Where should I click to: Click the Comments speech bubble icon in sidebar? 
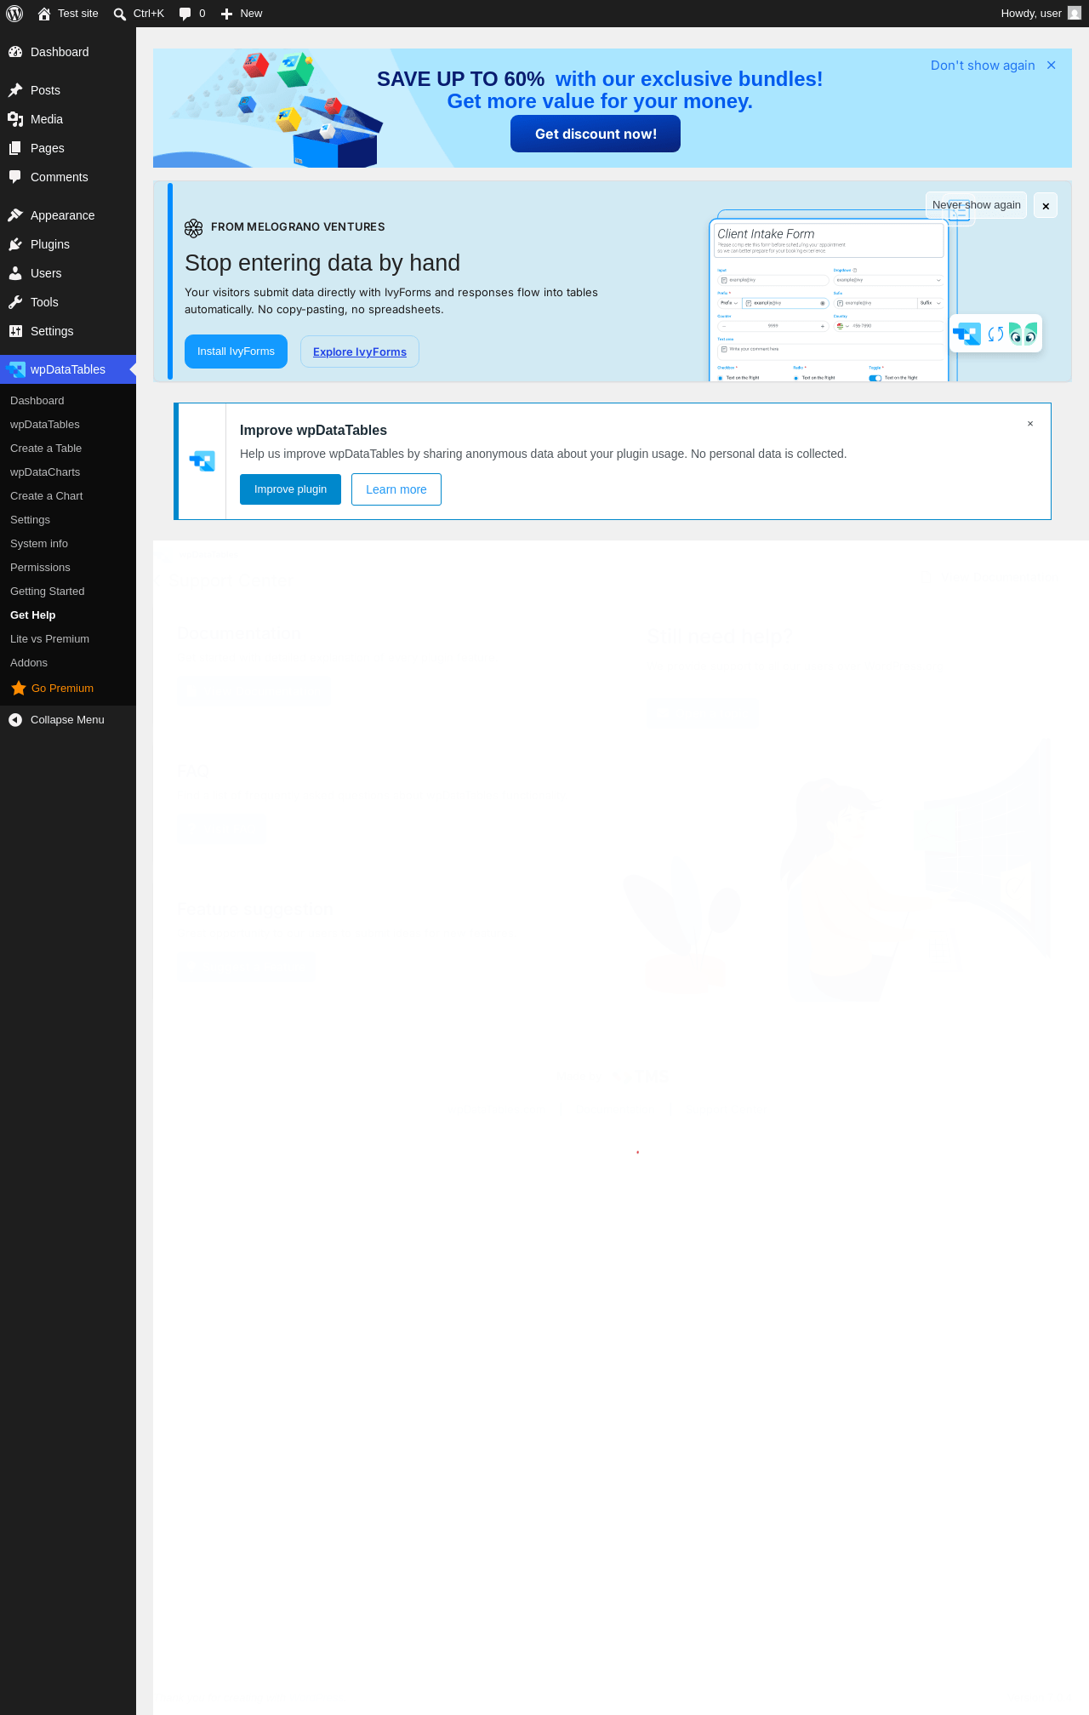[x=15, y=177]
